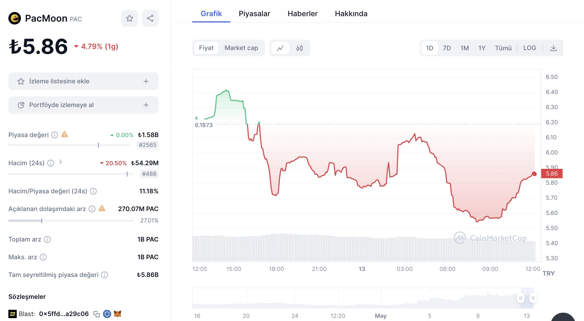
Task: Copy the Blast contract address icon
Action: coord(97,314)
